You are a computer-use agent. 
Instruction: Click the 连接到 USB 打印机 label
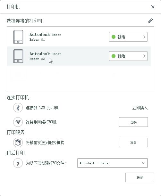tap(42, 108)
